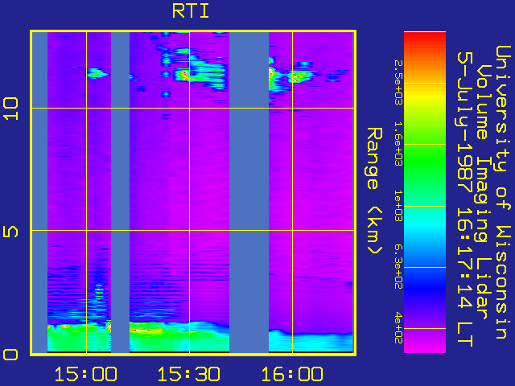Click the 5 km range tick label

pyautogui.click(x=10, y=232)
